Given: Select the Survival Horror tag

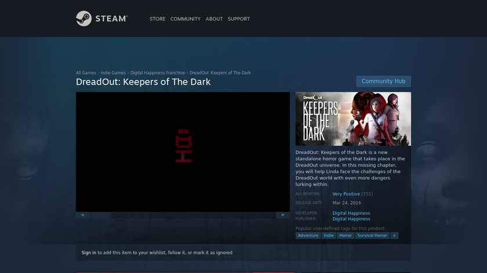Looking at the screenshot, I should pos(372,235).
